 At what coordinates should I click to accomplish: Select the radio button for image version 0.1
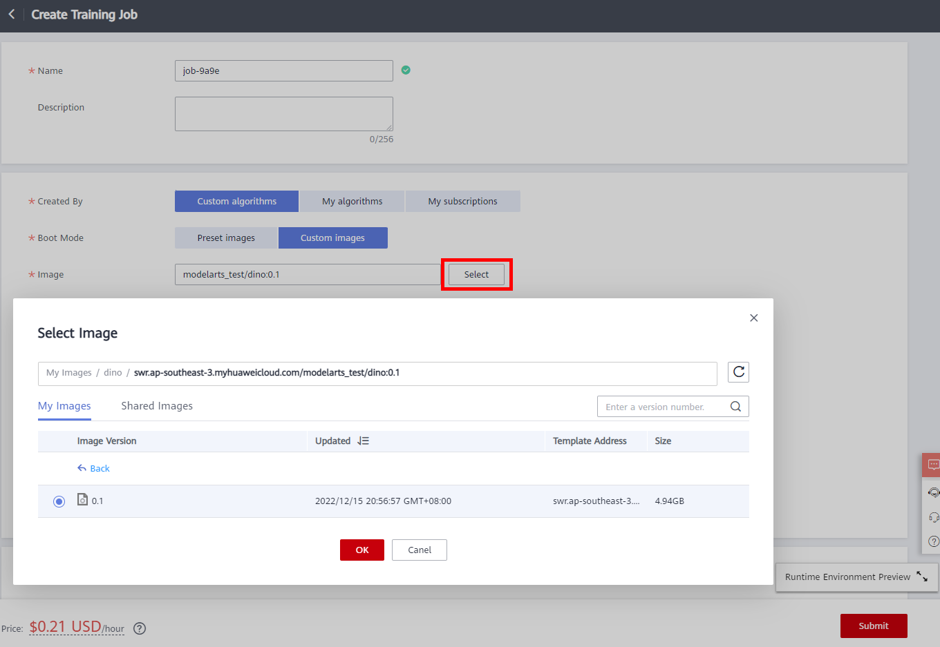pos(59,501)
